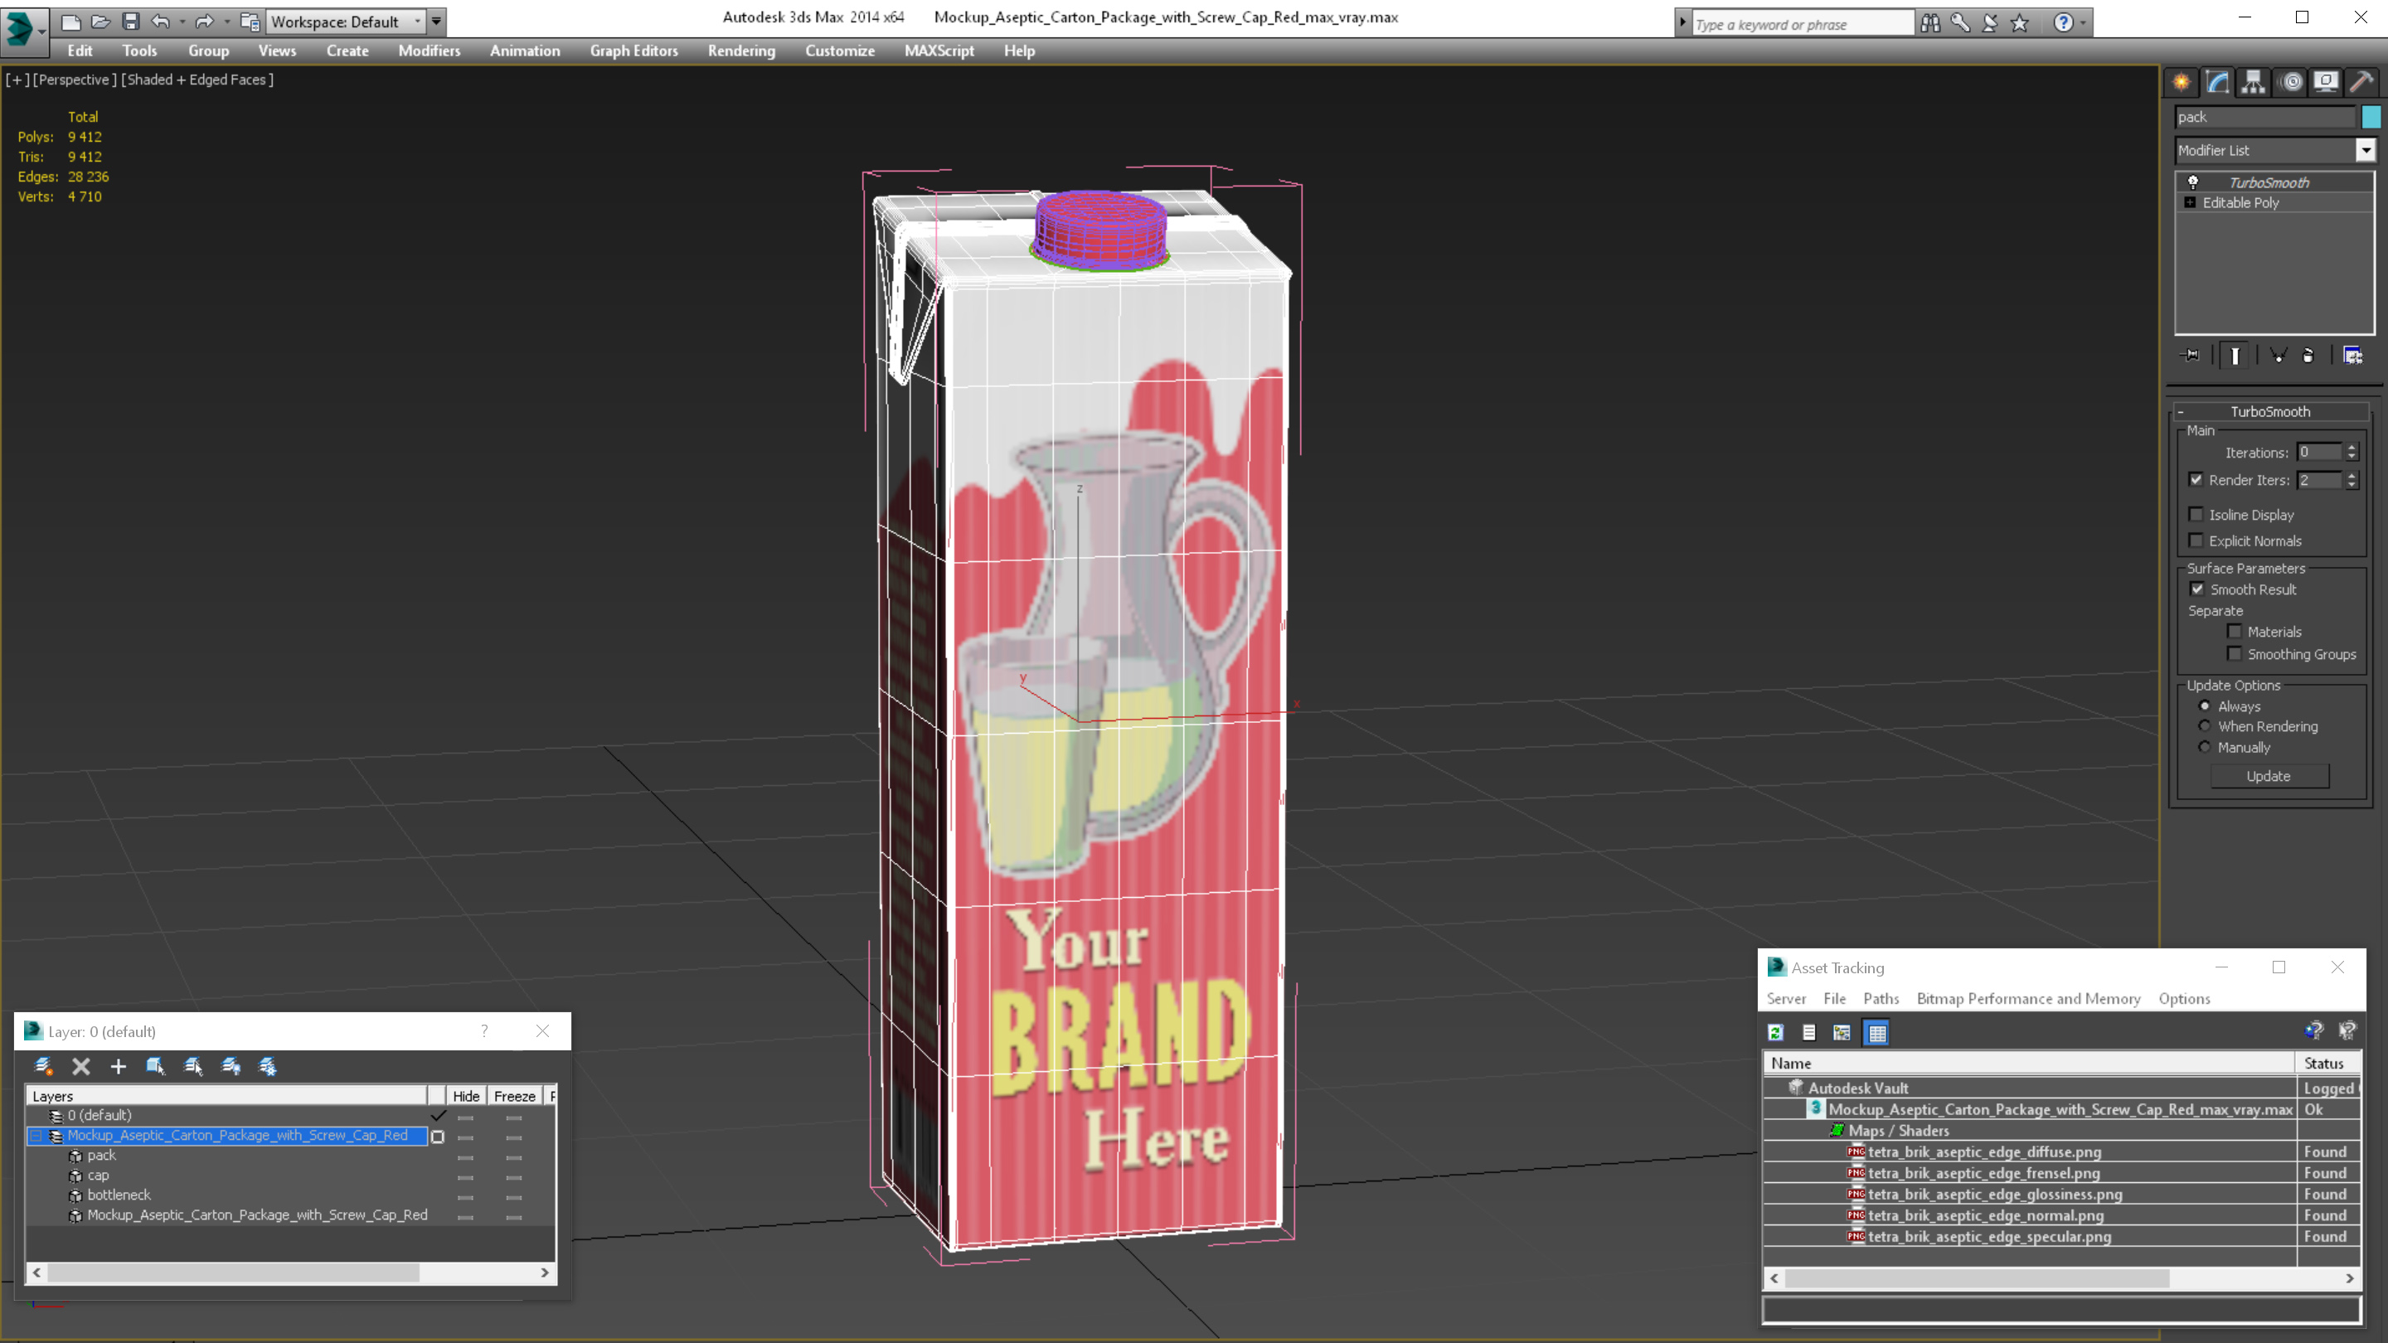
Task: Open the Edit menu
Action: pos(80,51)
